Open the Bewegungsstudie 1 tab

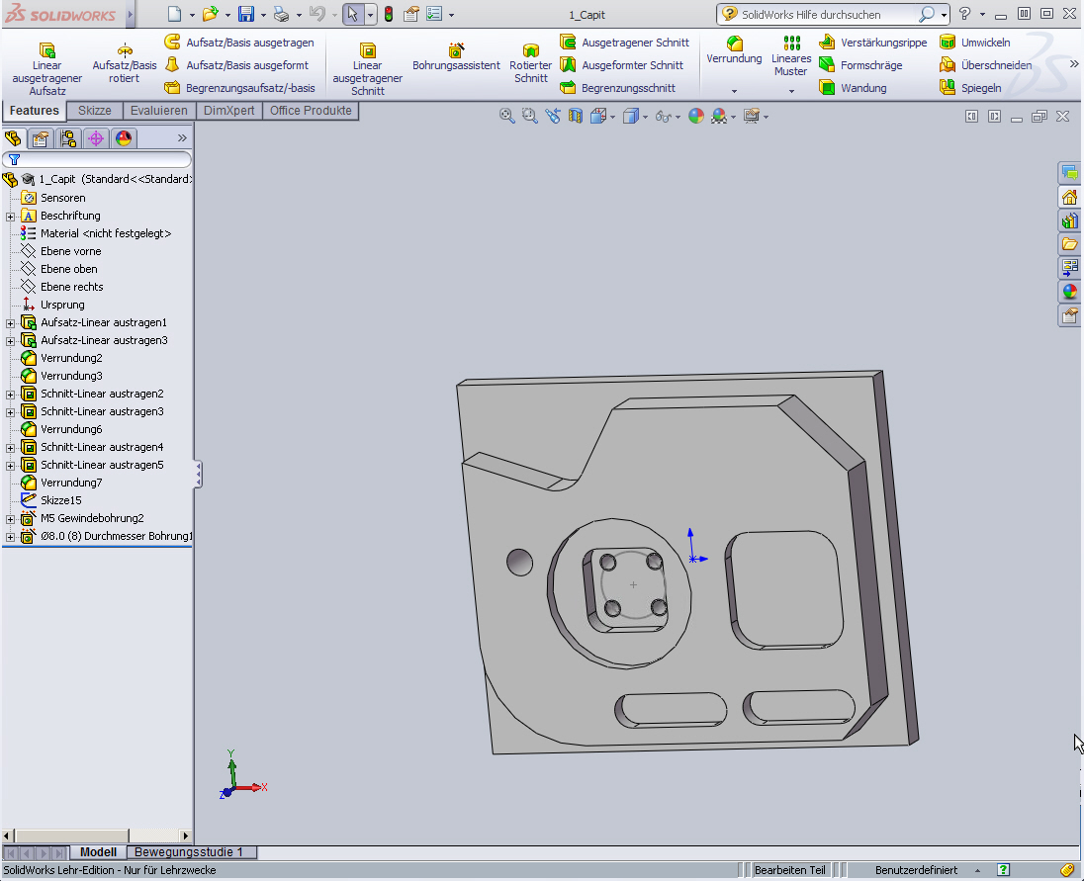tap(189, 852)
